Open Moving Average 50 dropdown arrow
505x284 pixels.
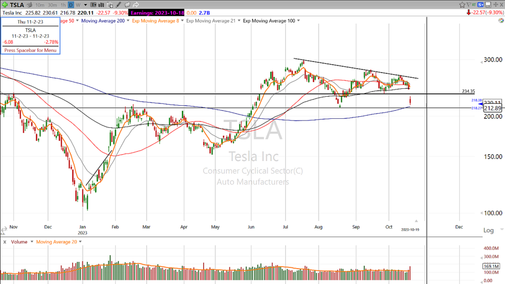[x=77, y=21]
